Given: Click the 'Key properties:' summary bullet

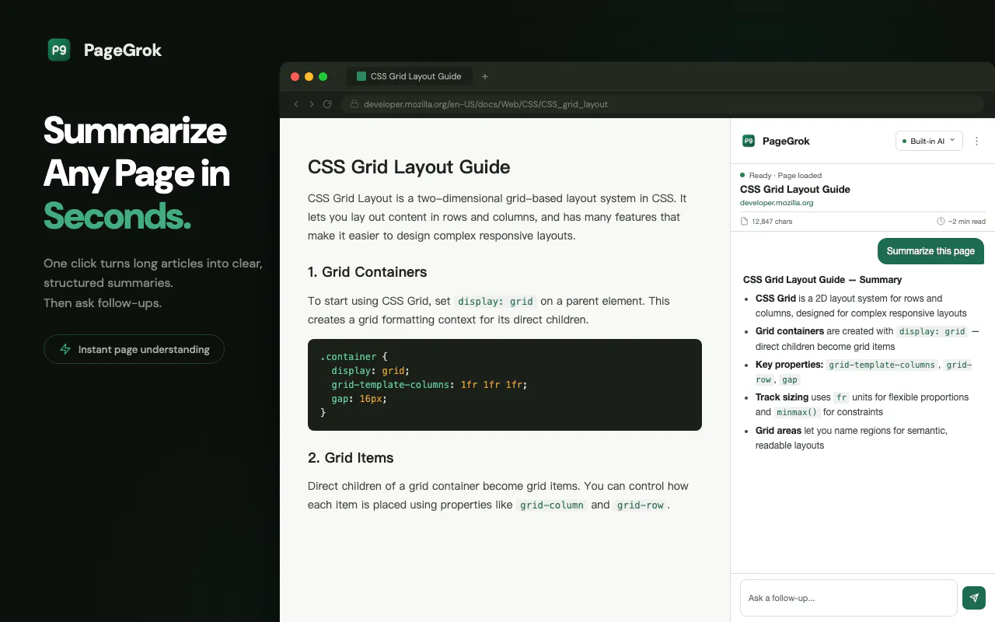Looking at the screenshot, I should click(x=864, y=372).
